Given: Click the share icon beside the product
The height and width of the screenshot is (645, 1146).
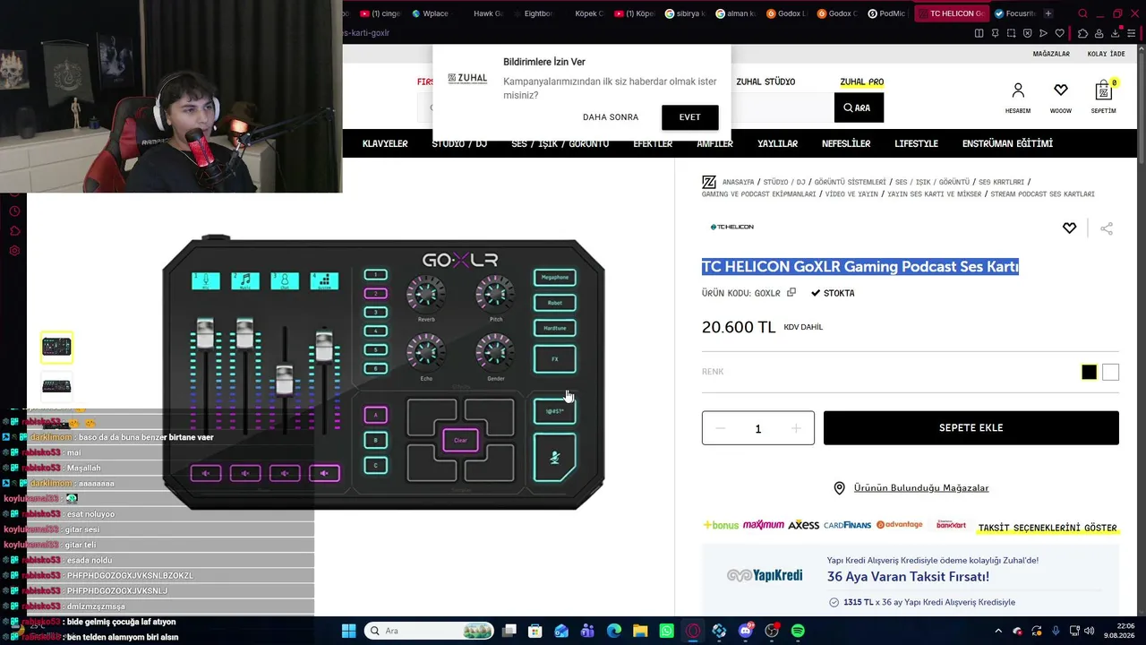Looking at the screenshot, I should (1107, 228).
